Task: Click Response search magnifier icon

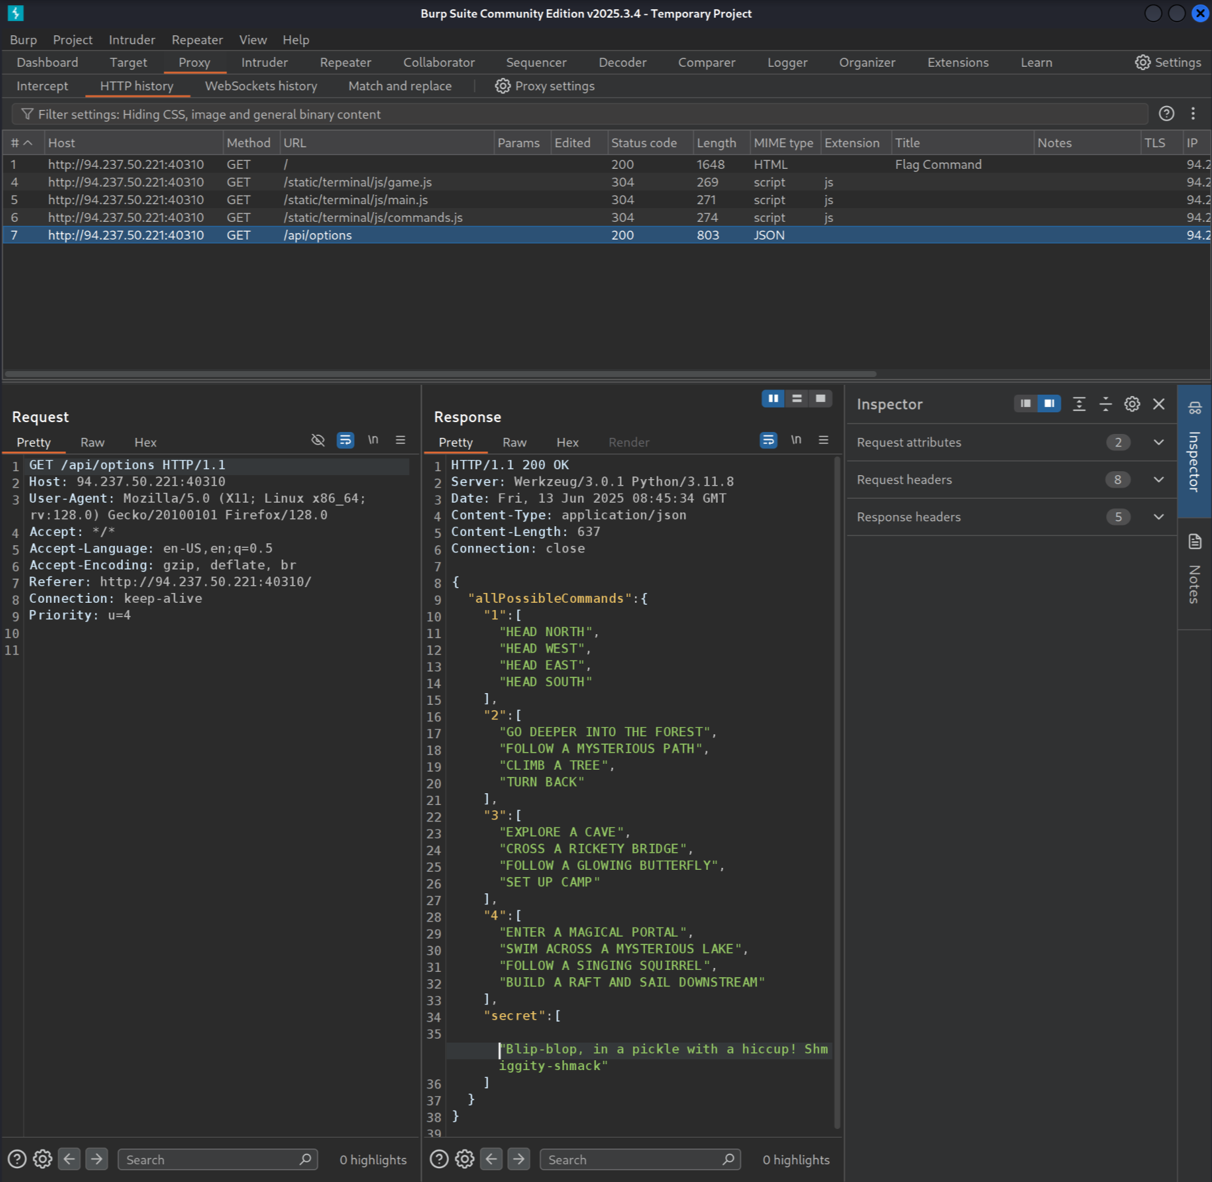Action: pos(728,1159)
